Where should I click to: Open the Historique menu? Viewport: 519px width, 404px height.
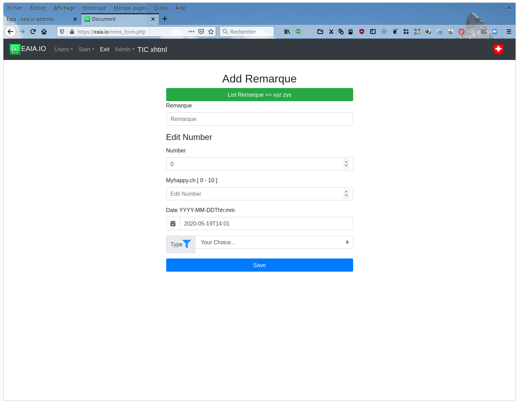pos(94,8)
